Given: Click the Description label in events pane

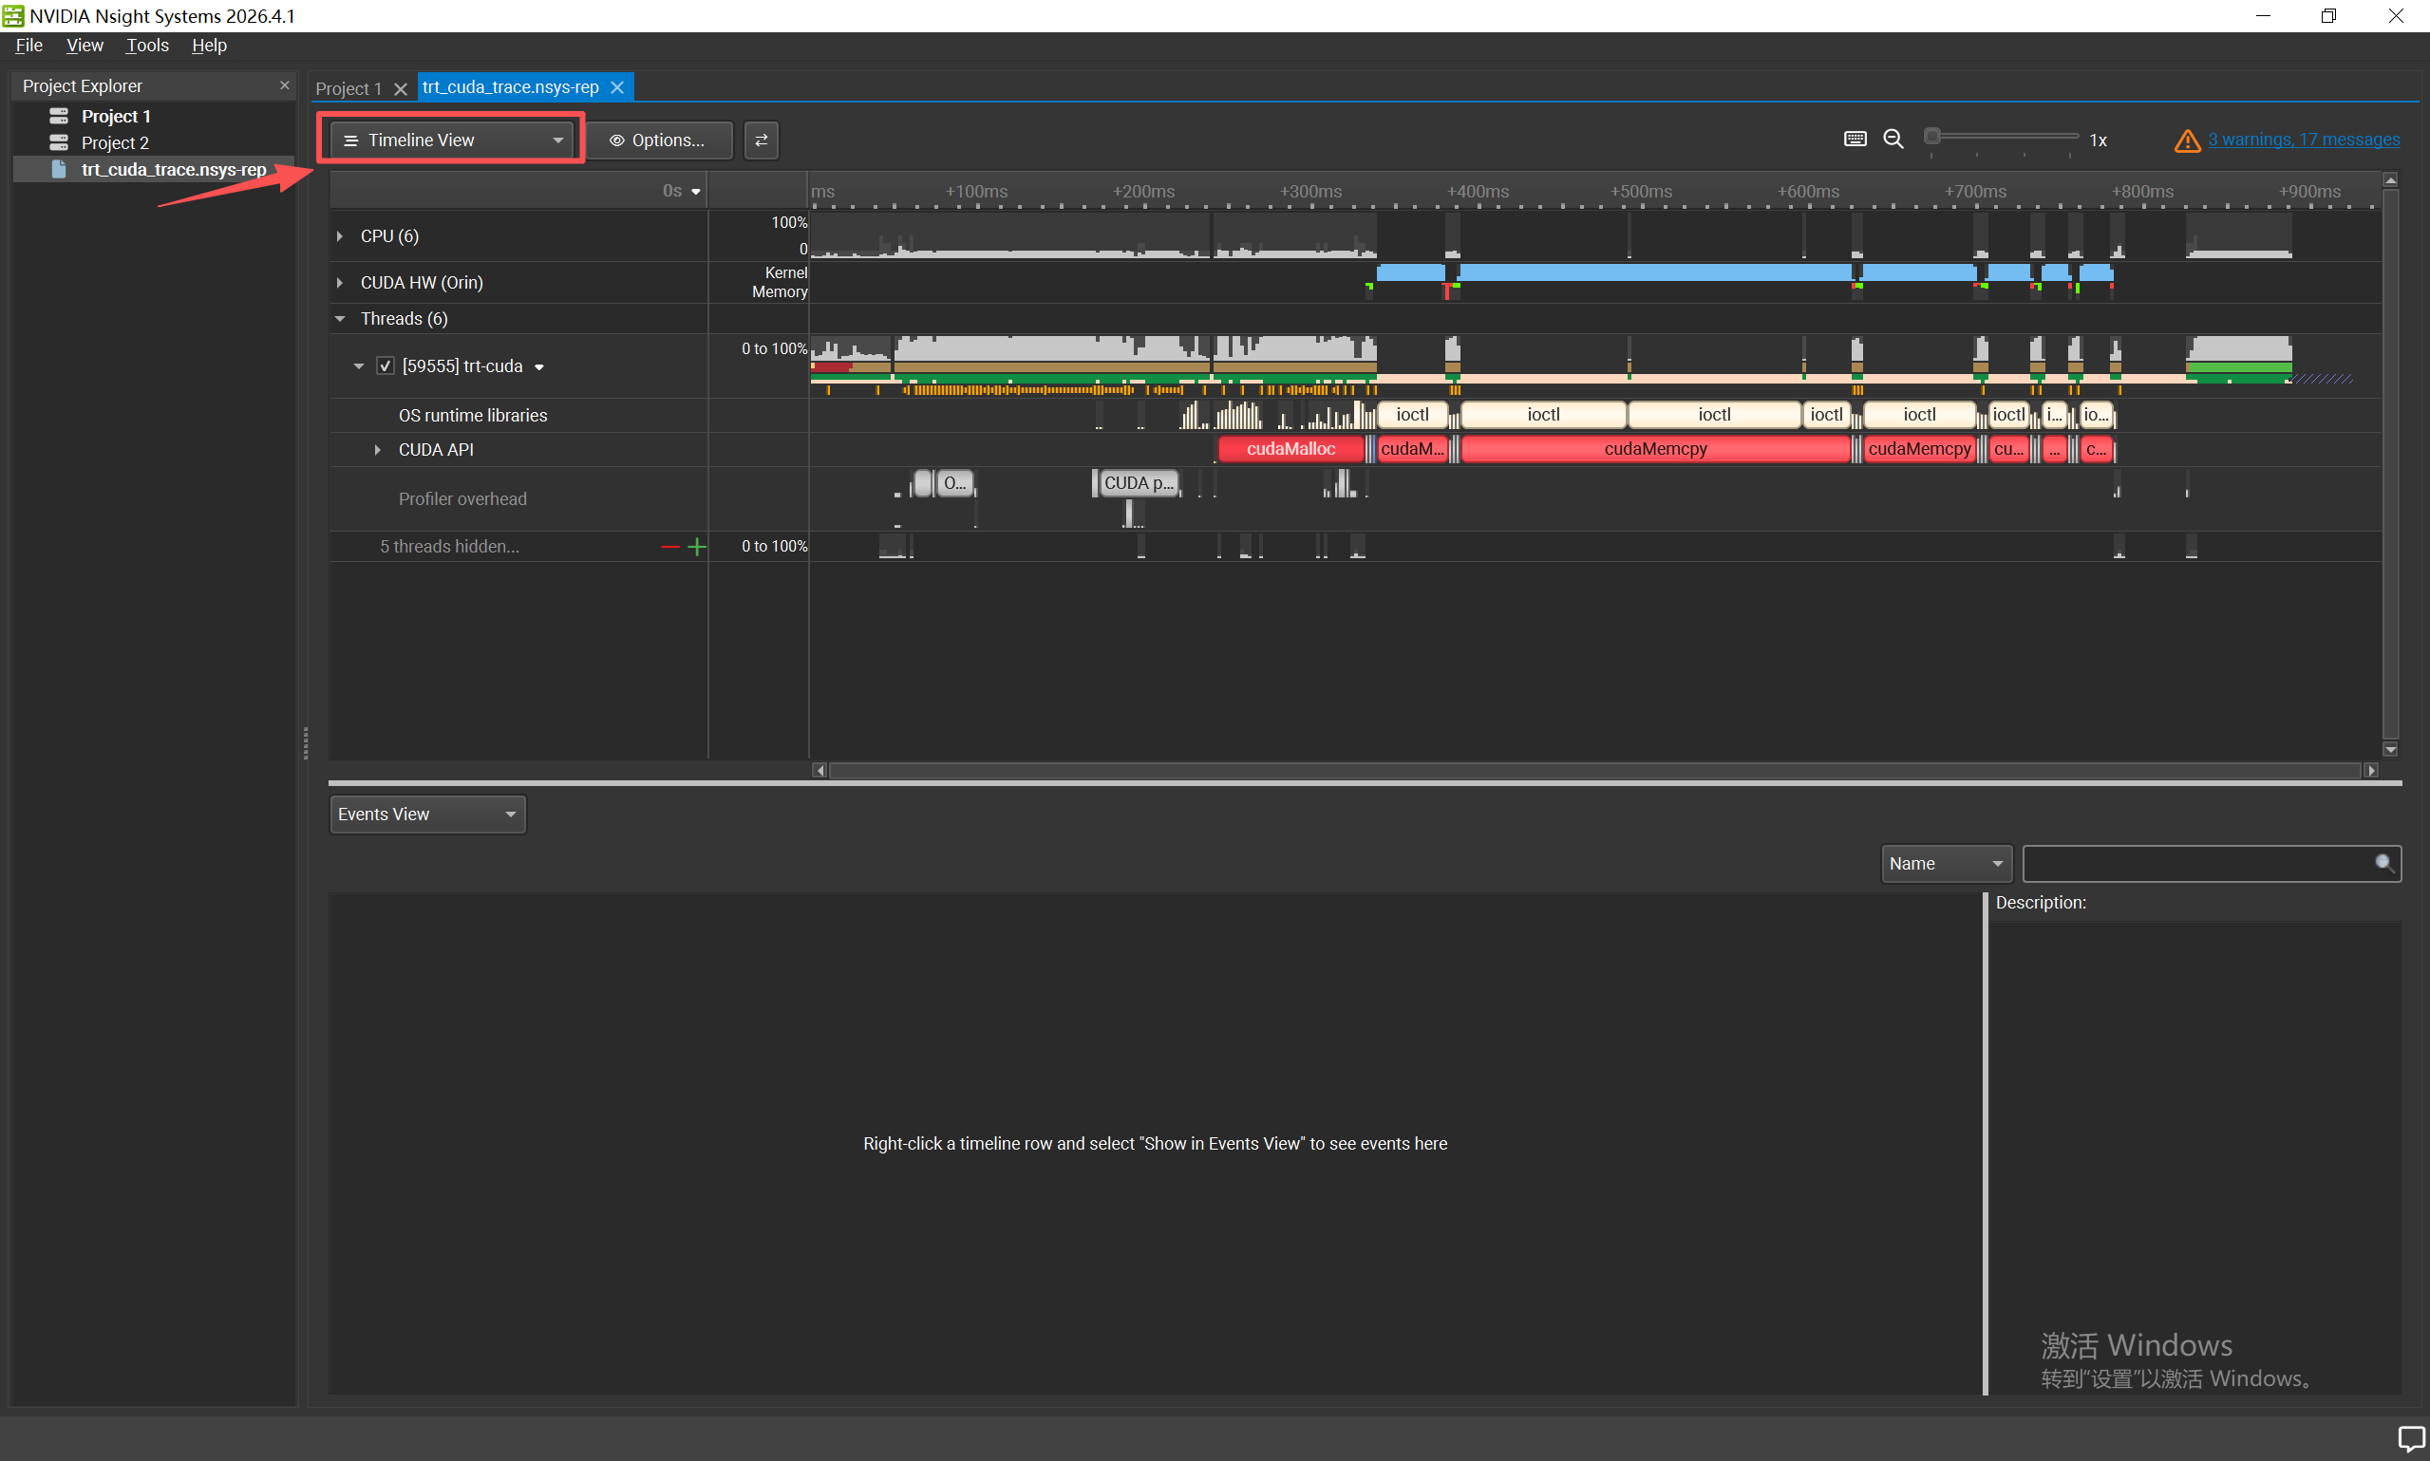Looking at the screenshot, I should pos(2040,902).
